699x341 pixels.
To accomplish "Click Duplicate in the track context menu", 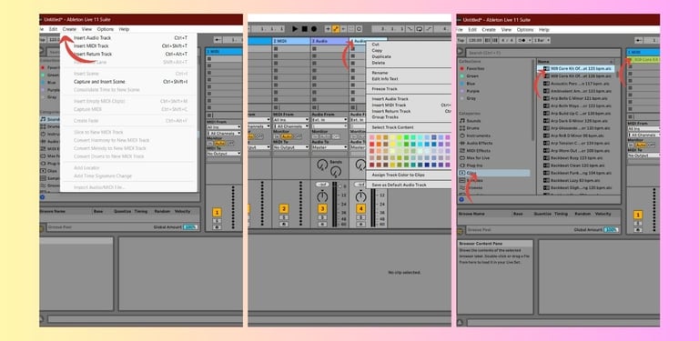I will [x=381, y=56].
